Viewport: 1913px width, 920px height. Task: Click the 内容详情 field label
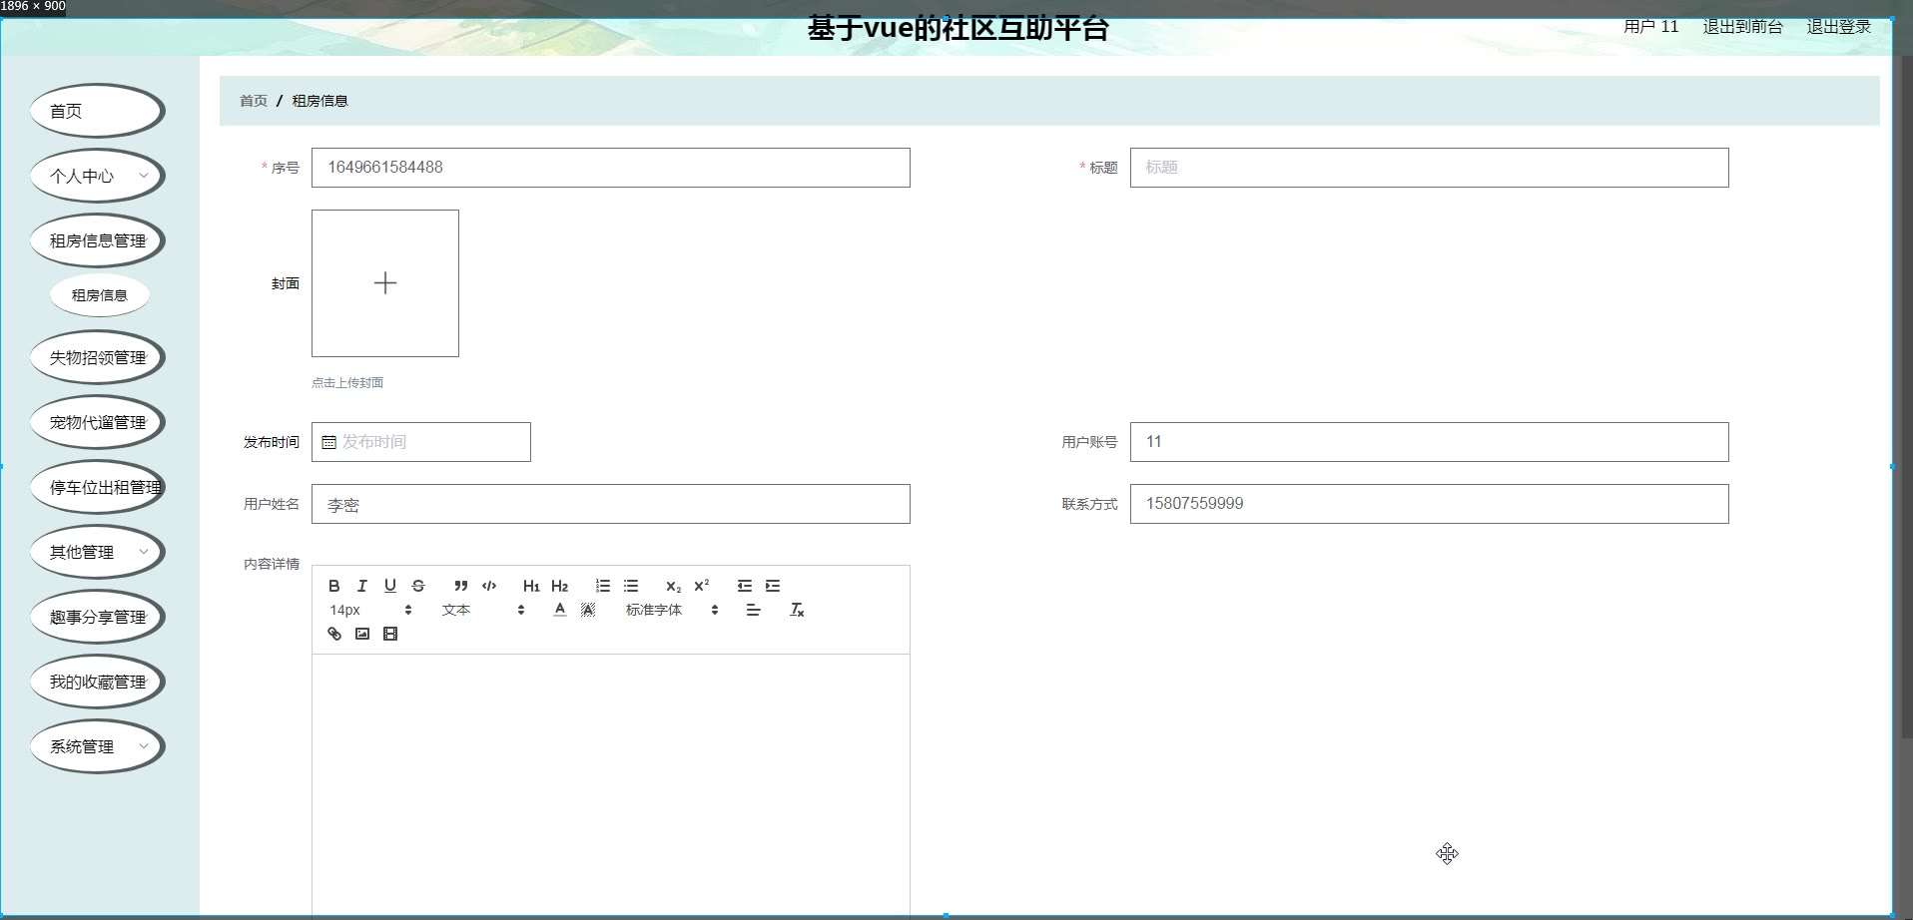[x=272, y=564]
